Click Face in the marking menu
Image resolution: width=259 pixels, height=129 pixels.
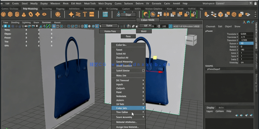pyautogui.click(x=128, y=36)
